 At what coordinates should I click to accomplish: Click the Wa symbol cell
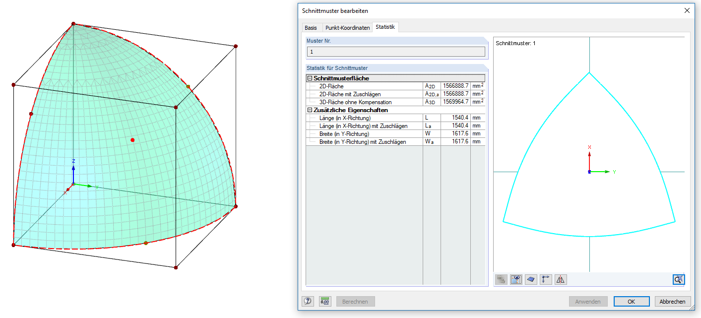432,142
